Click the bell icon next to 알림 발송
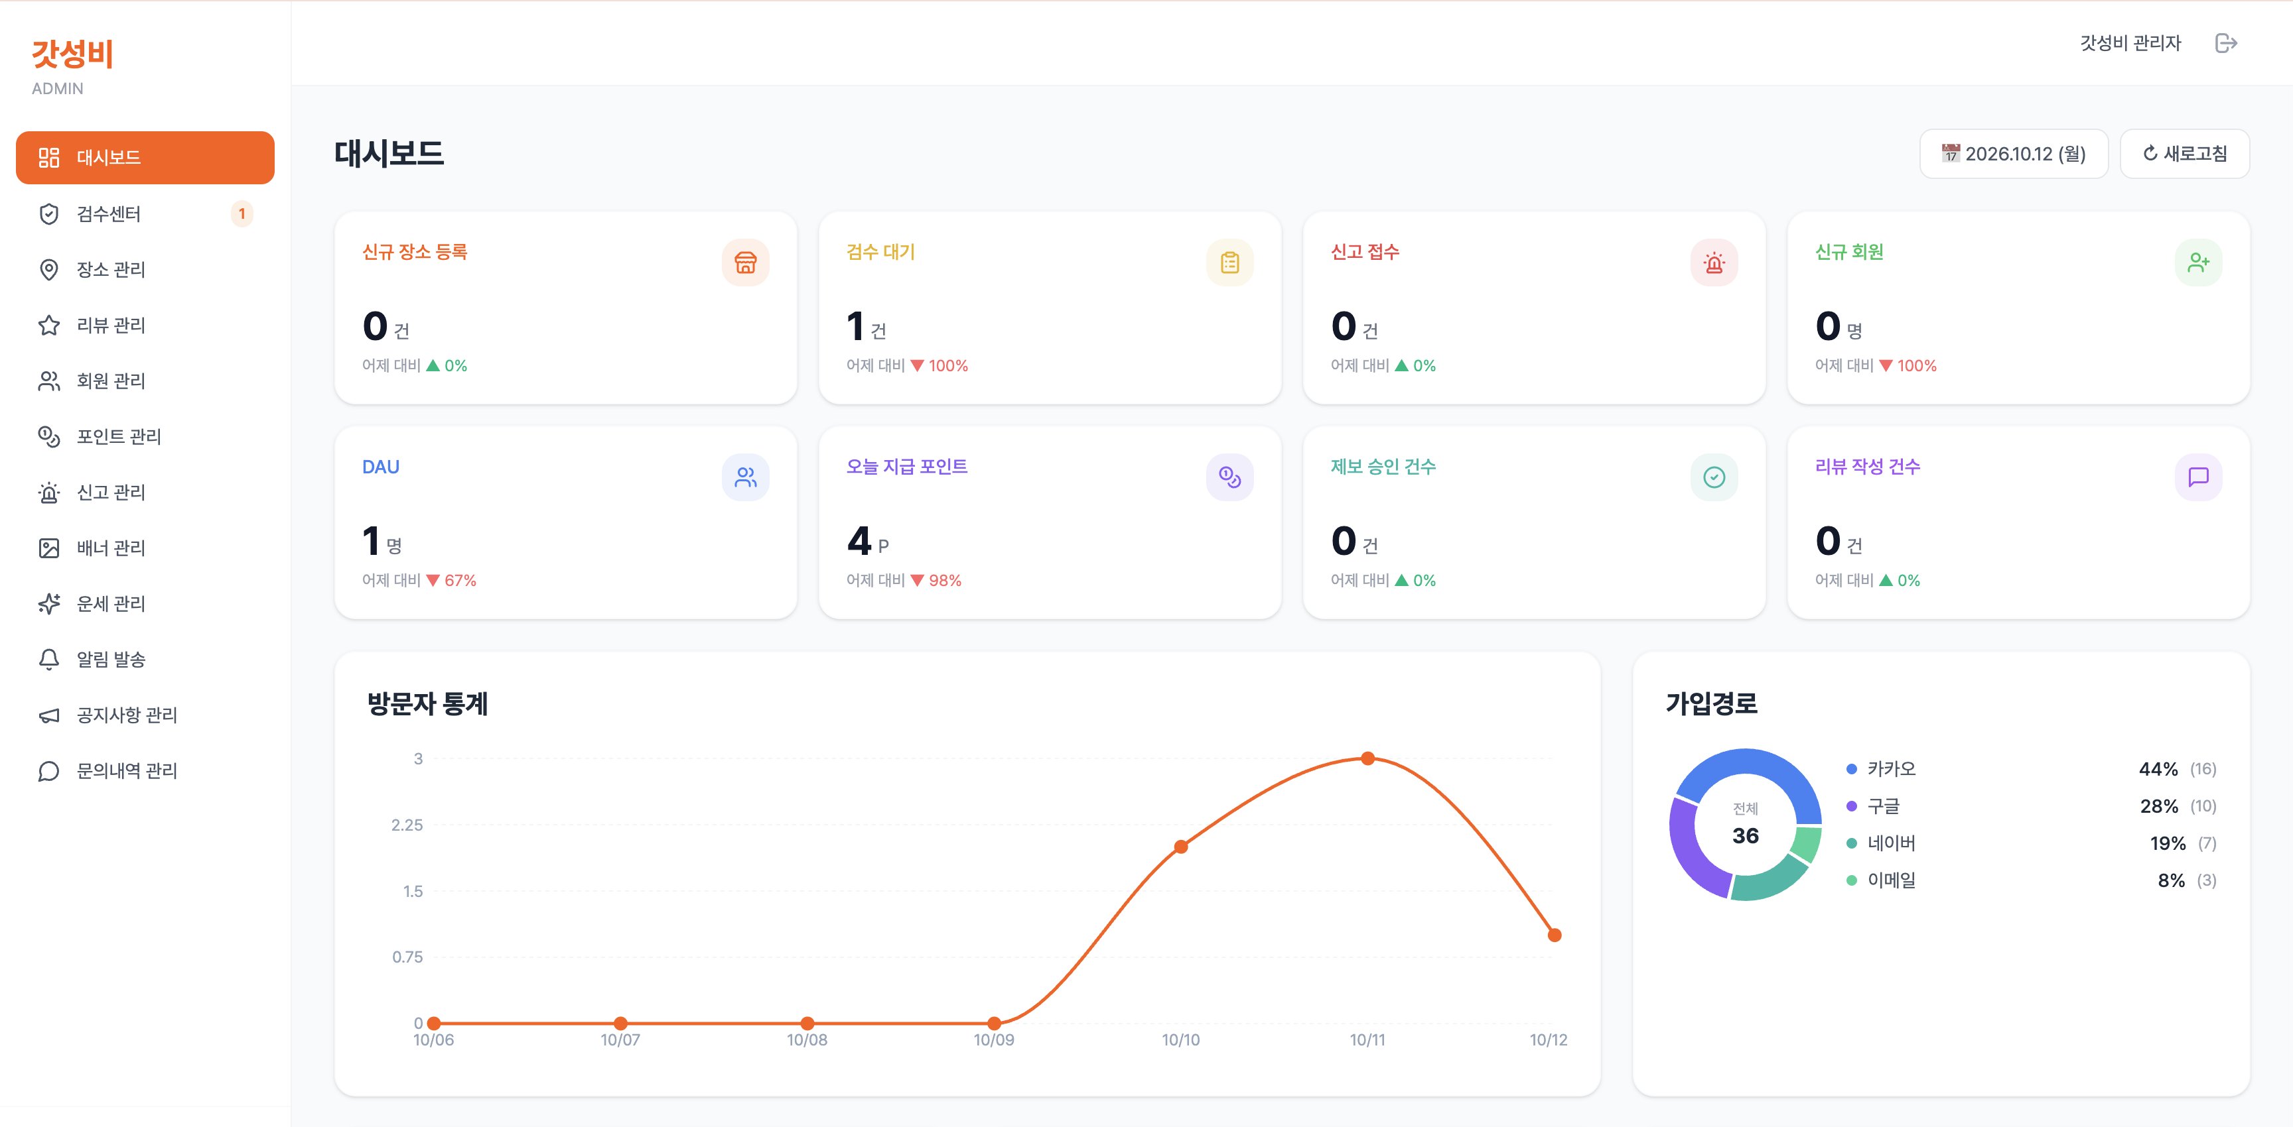 [49, 659]
